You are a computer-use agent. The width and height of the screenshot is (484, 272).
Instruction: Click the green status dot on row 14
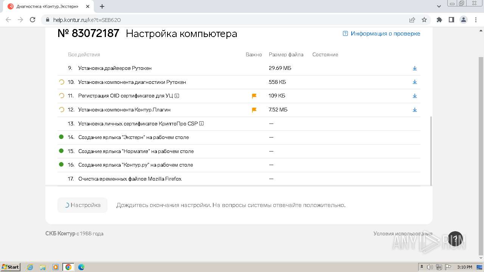(61, 137)
